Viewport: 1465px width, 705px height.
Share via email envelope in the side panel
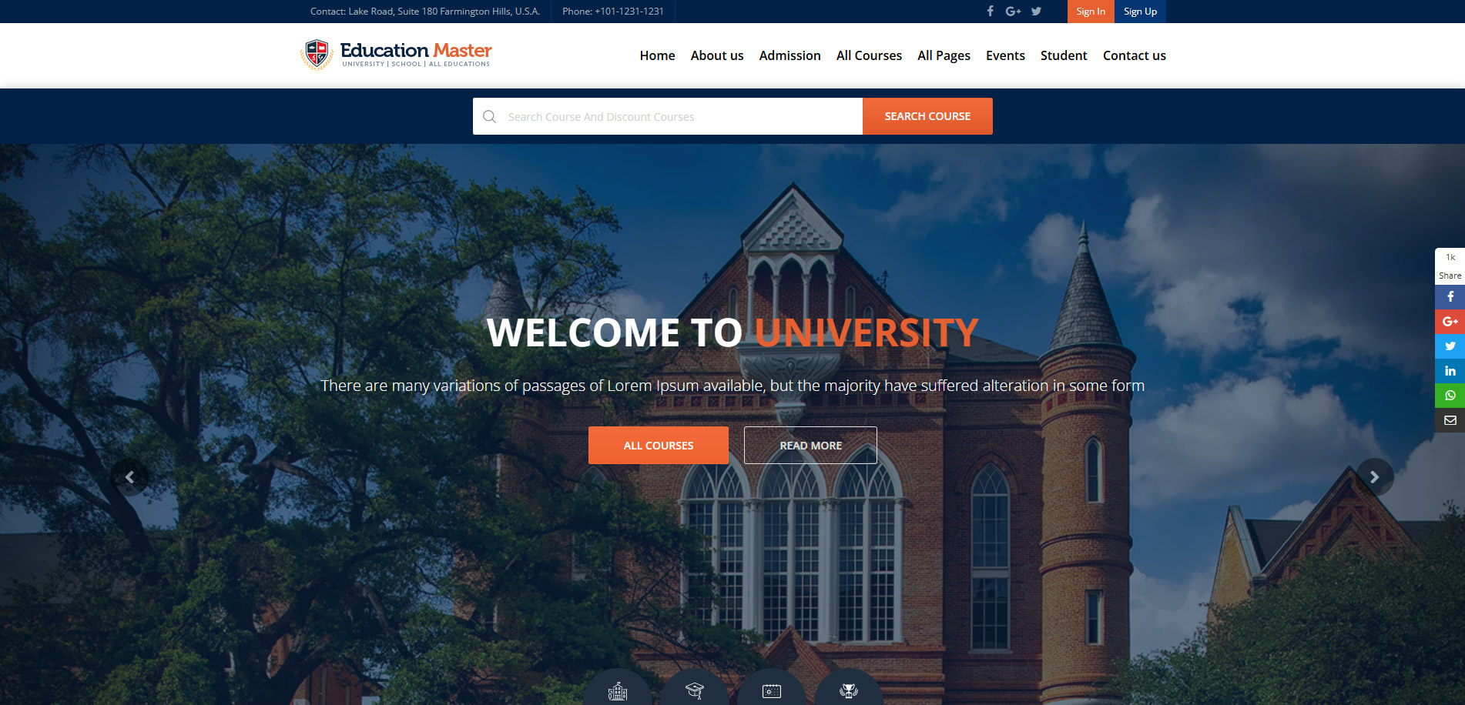[1450, 420]
